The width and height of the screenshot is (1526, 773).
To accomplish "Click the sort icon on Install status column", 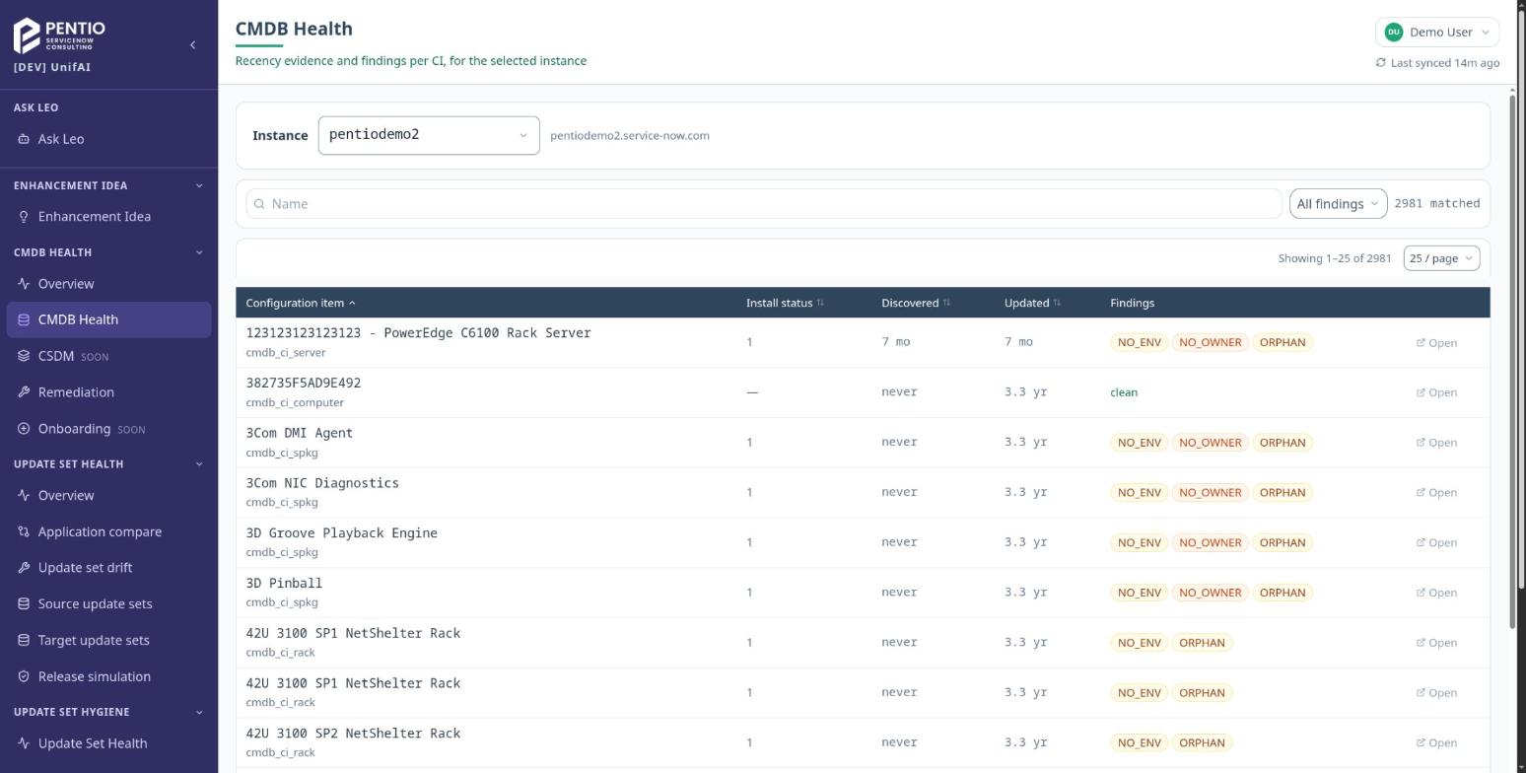I will [820, 303].
